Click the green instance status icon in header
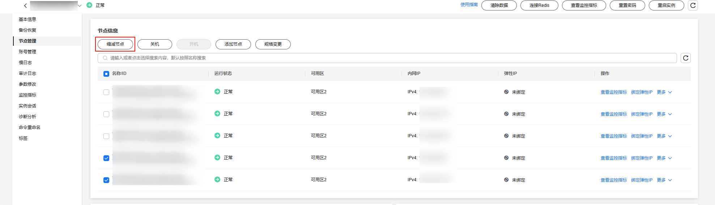Screen dimensions: 715x205 (x=89, y=5)
